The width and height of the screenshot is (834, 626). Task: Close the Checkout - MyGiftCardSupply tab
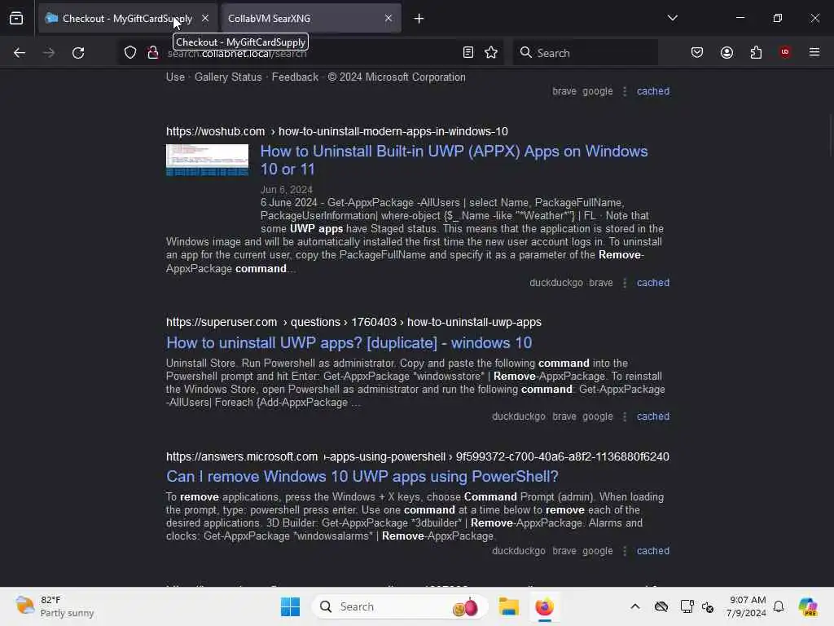click(205, 18)
